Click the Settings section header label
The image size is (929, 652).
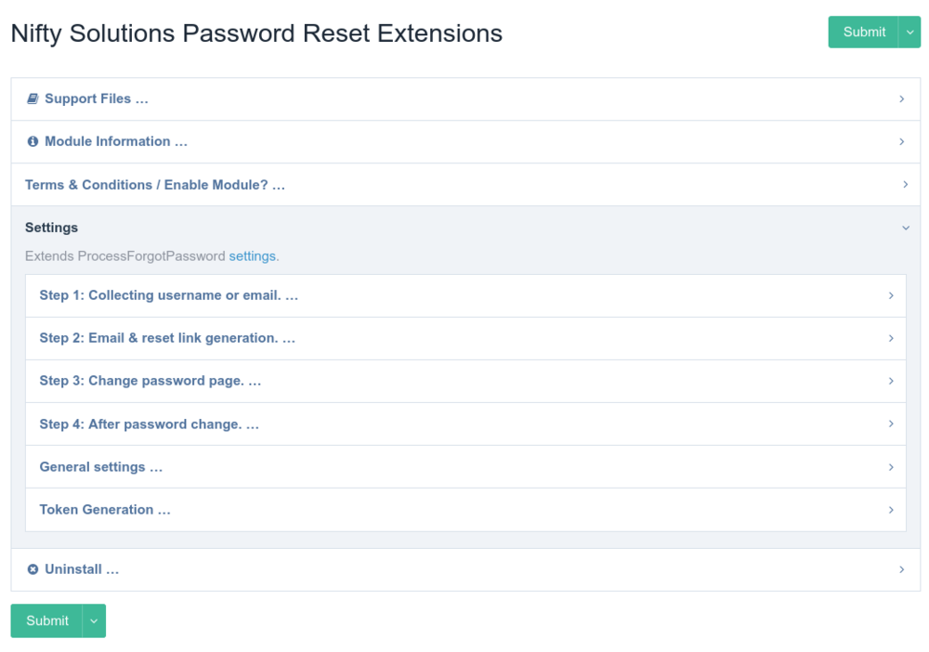pyautogui.click(x=51, y=228)
